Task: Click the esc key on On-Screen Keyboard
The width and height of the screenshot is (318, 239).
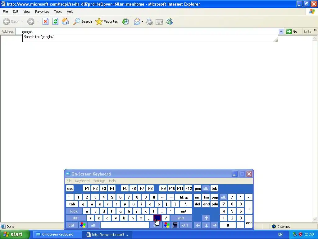Action: tap(70, 188)
